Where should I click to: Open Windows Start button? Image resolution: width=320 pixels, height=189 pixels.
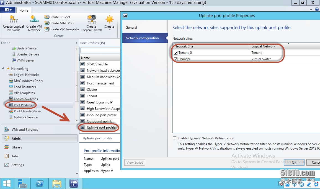[7, 183]
